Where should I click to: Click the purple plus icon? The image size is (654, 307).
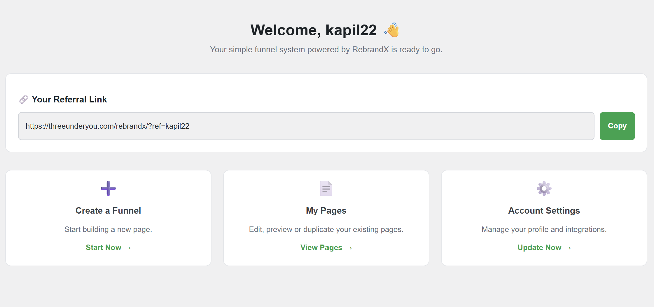tap(108, 188)
